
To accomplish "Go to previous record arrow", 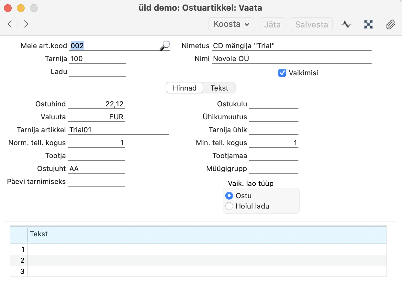I will pyautogui.click(x=10, y=24).
